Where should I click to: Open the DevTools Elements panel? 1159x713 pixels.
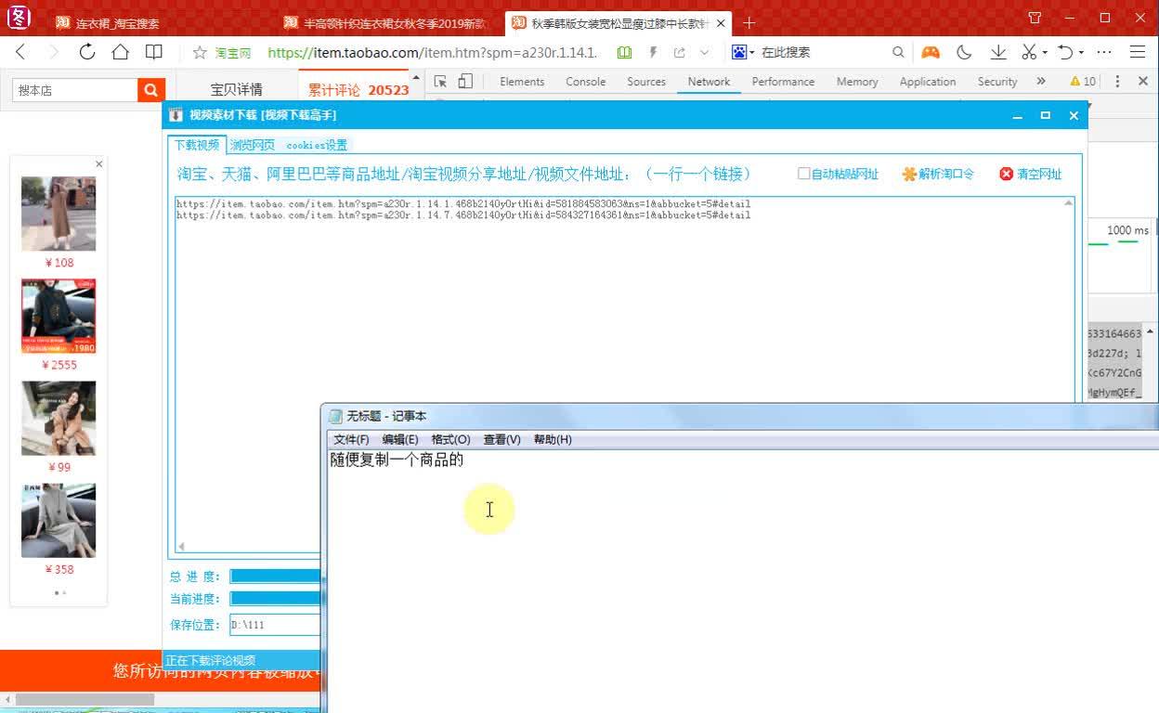point(522,82)
